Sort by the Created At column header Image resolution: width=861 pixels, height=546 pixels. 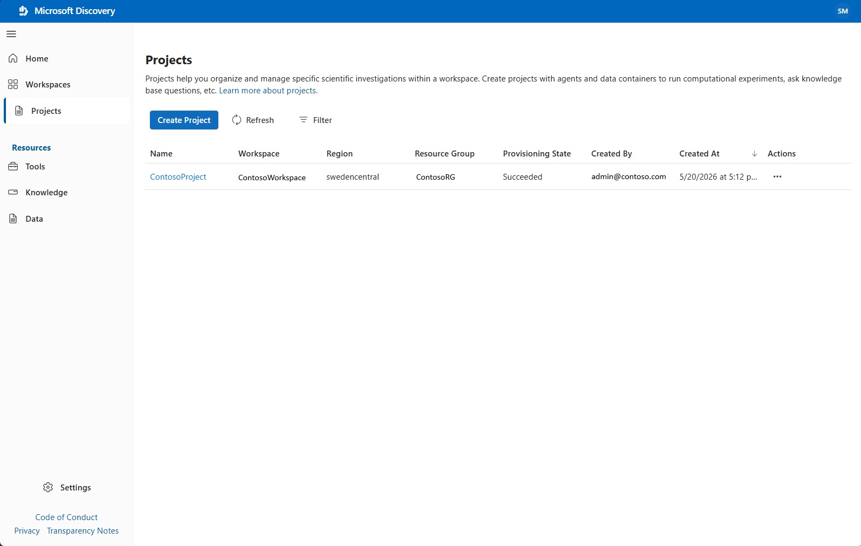pyautogui.click(x=699, y=154)
